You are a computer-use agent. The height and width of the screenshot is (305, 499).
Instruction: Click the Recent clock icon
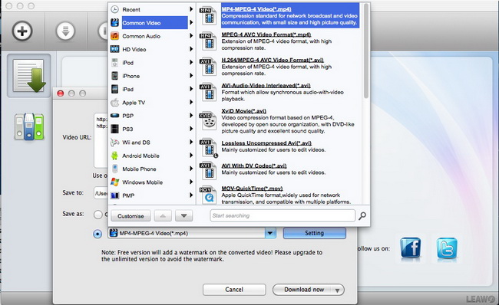(x=114, y=9)
